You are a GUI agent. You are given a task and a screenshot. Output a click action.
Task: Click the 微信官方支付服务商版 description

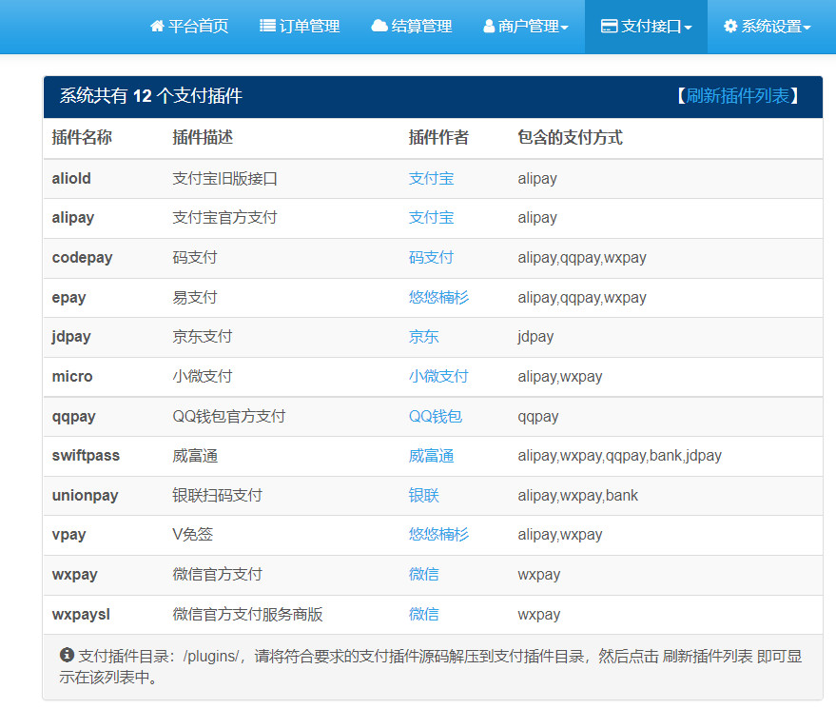tap(248, 615)
